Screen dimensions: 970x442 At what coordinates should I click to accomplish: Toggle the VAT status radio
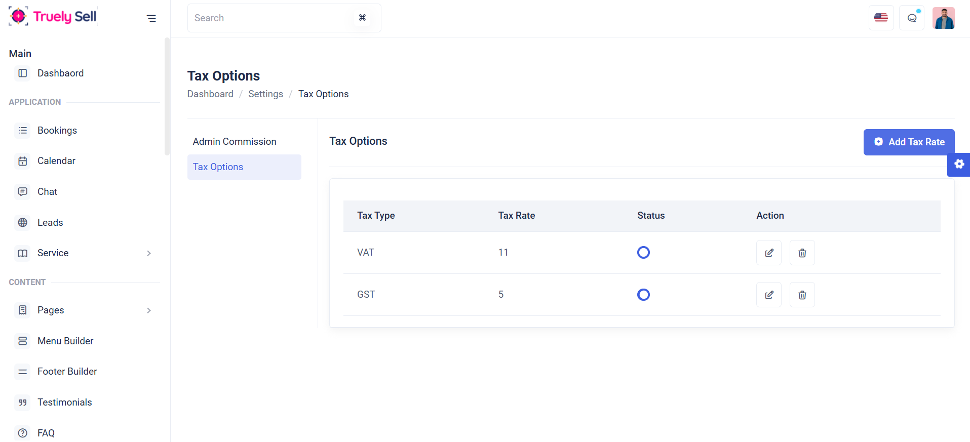(x=643, y=252)
